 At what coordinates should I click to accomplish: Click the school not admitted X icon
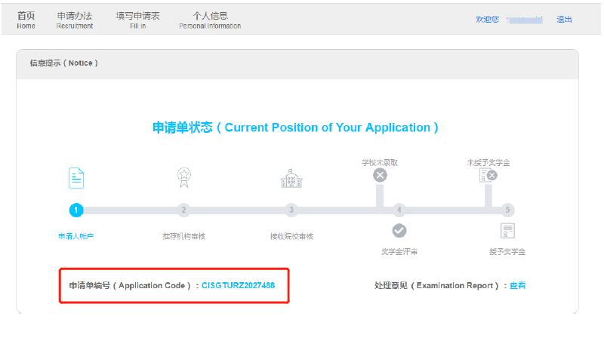(380, 175)
